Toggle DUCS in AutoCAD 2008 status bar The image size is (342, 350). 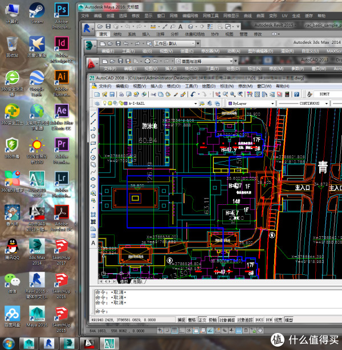(x=259, y=320)
